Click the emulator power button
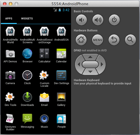 [x=114, y=20]
